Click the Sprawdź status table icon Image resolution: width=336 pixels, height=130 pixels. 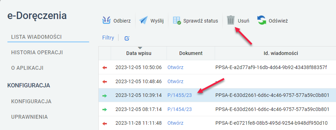[x=177, y=21]
